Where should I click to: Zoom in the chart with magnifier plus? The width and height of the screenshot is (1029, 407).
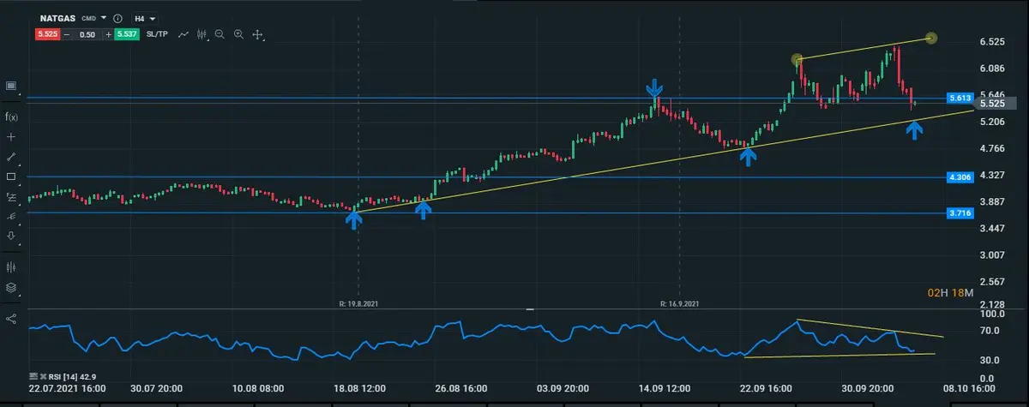[x=239, y=34]
